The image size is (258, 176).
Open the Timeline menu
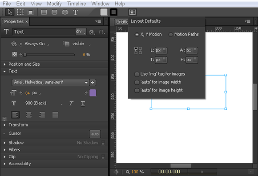(77, 4)
